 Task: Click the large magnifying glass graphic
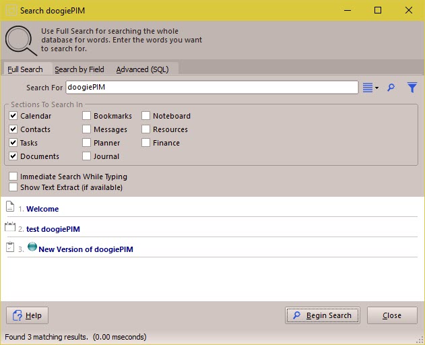point(21,40)
